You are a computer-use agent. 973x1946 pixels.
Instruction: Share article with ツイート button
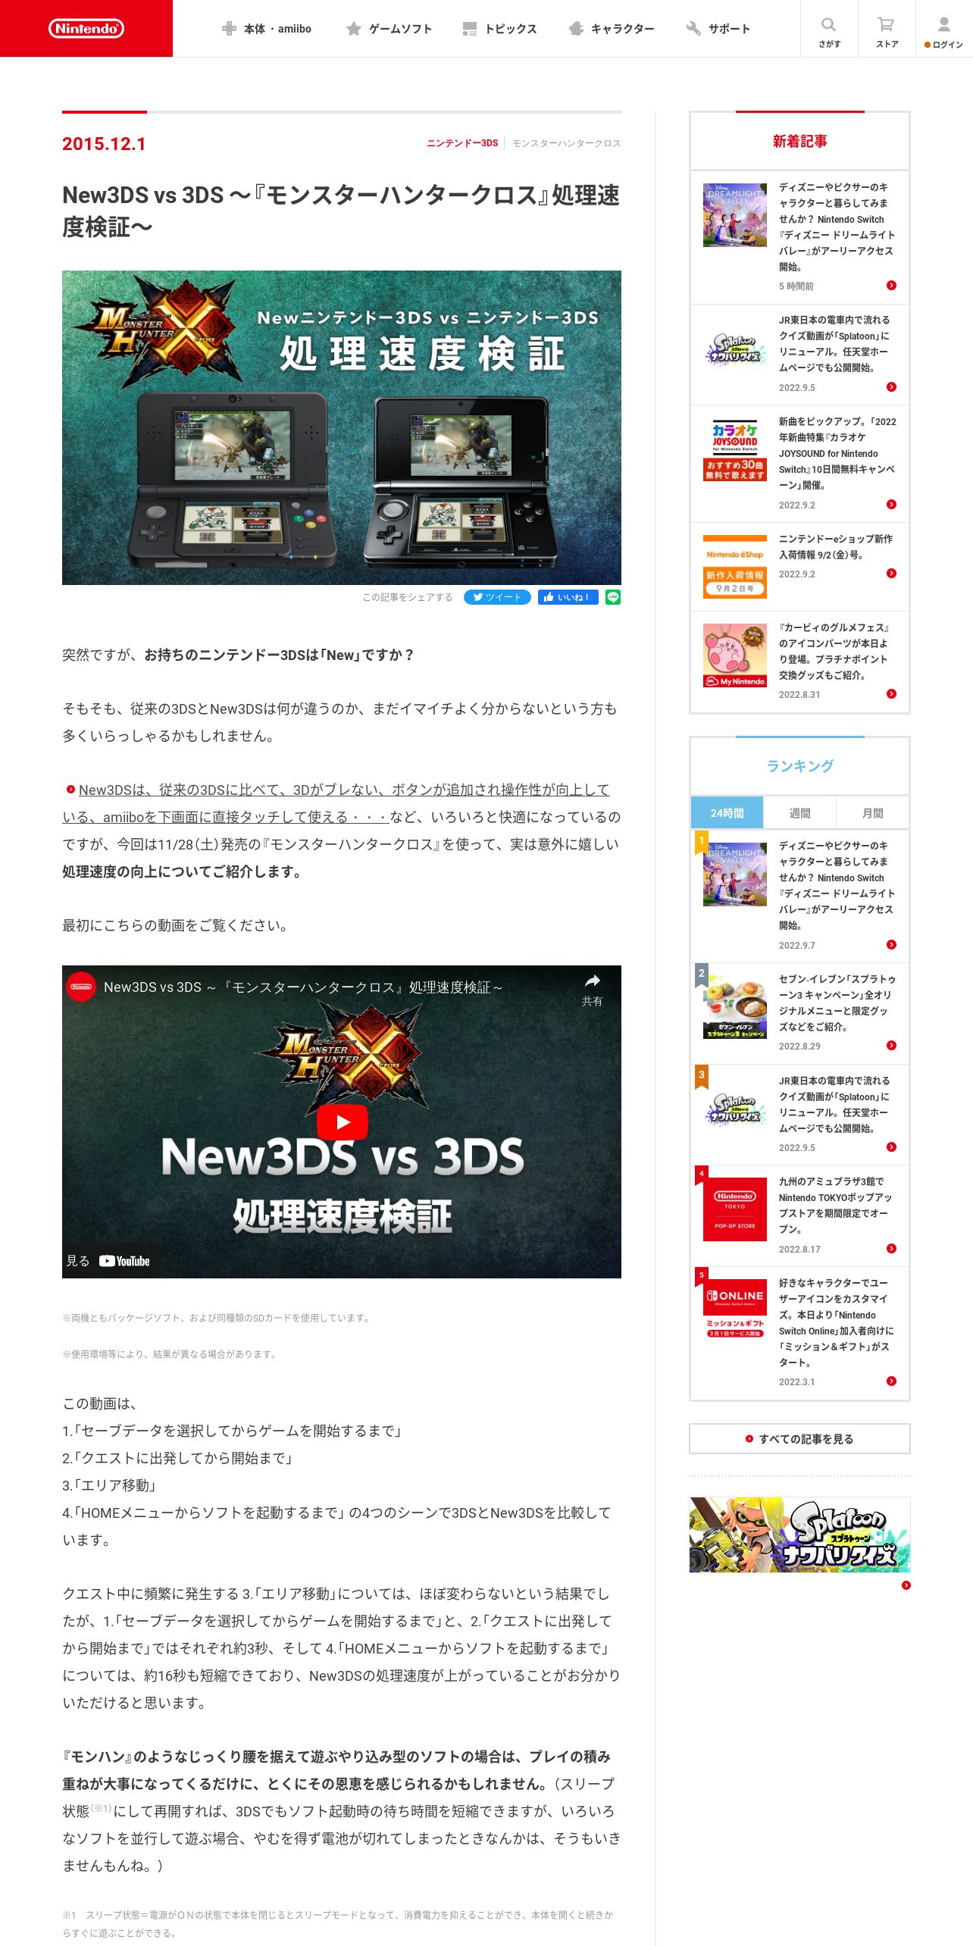tap(497, 597)
